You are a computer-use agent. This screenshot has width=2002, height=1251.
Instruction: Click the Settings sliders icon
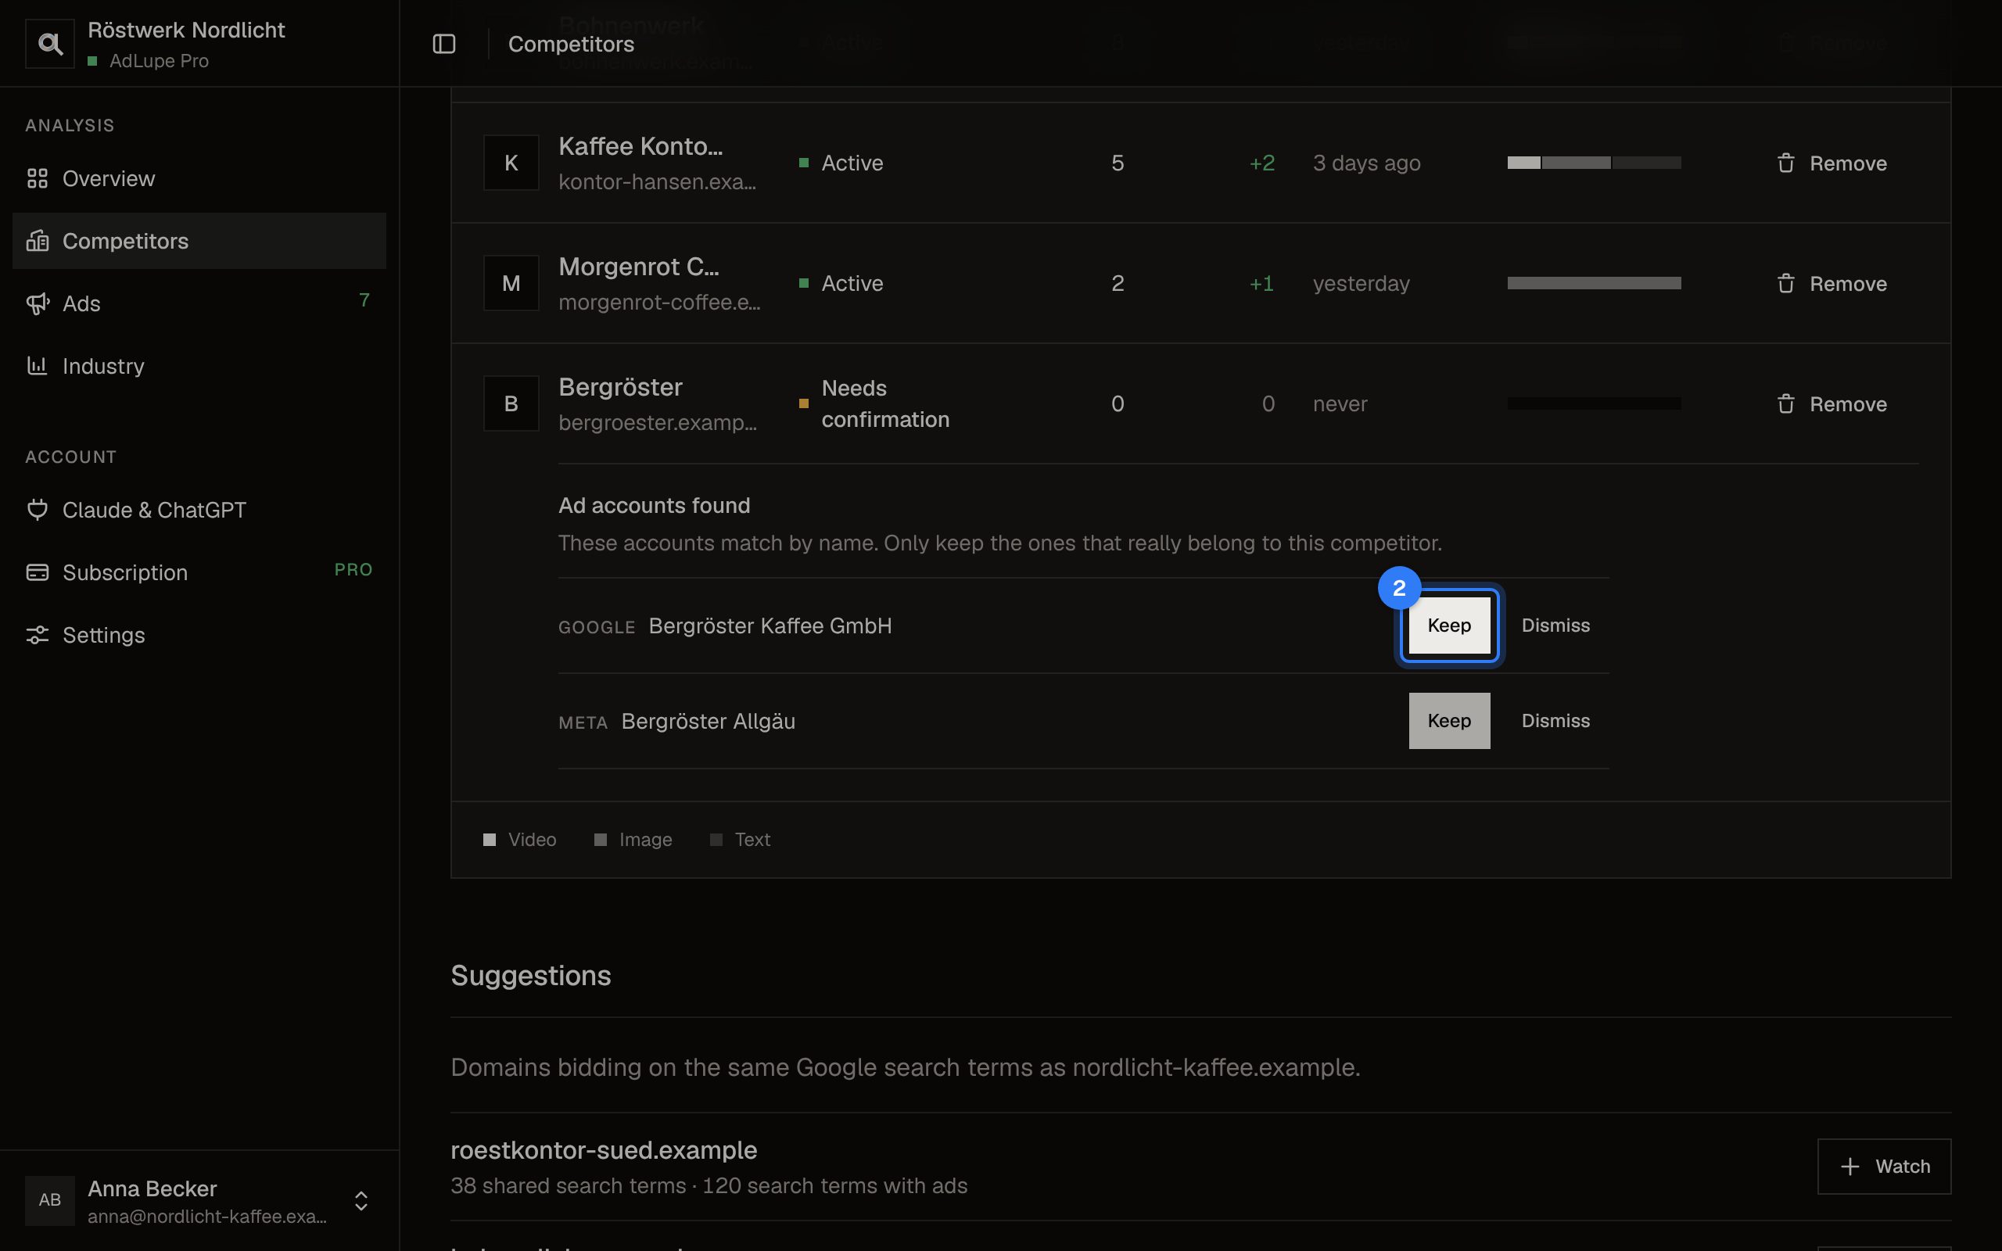point(38,635)
